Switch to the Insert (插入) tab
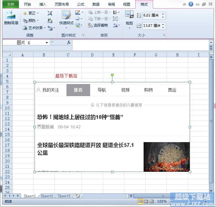The width and height of the screenshot is (216, 207). pos(43,4)
